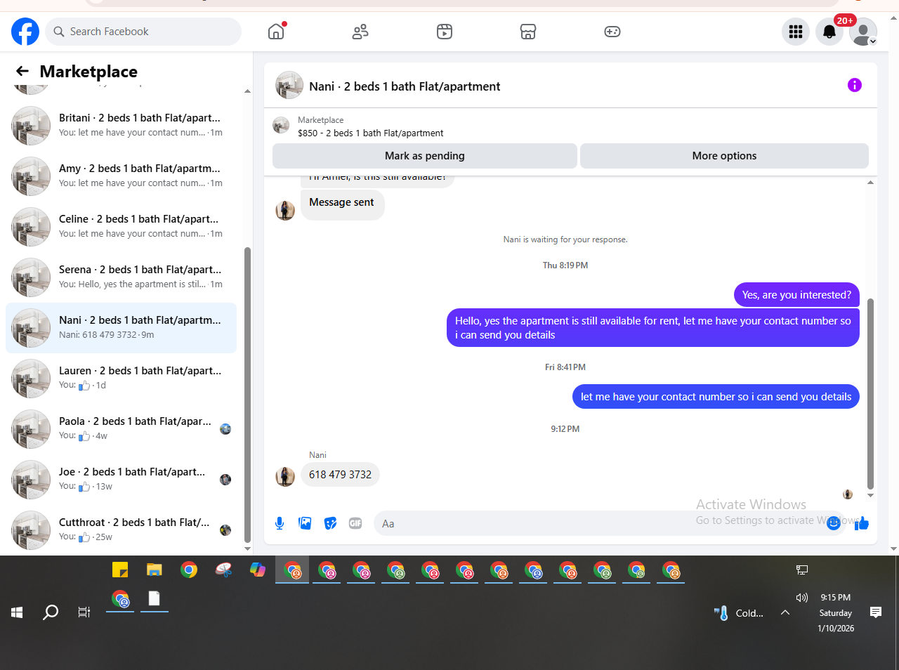The image size is (899, 670).
Task: Click the chat messages scrollbar
Action: pos(871,393)
